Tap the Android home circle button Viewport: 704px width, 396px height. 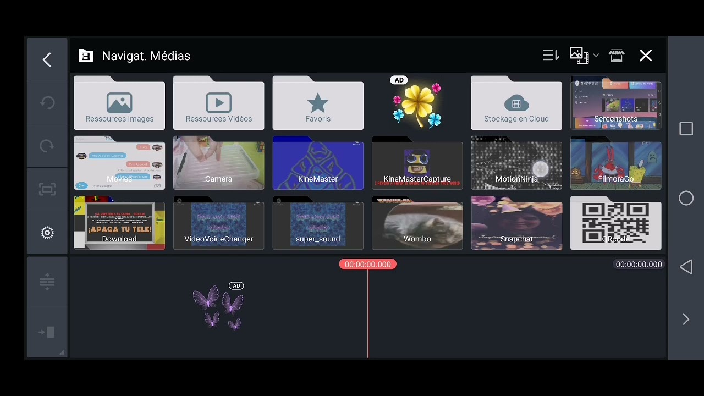coord(686,198)
